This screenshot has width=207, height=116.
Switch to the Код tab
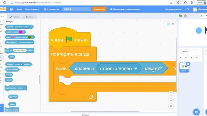click(3, 16)
